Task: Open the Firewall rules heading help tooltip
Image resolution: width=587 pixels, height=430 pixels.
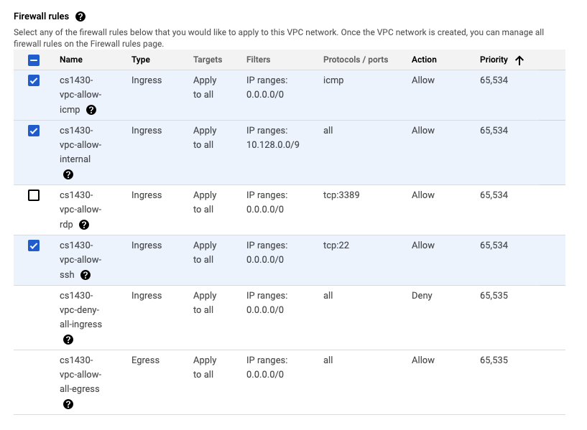Action: (79, 16)
